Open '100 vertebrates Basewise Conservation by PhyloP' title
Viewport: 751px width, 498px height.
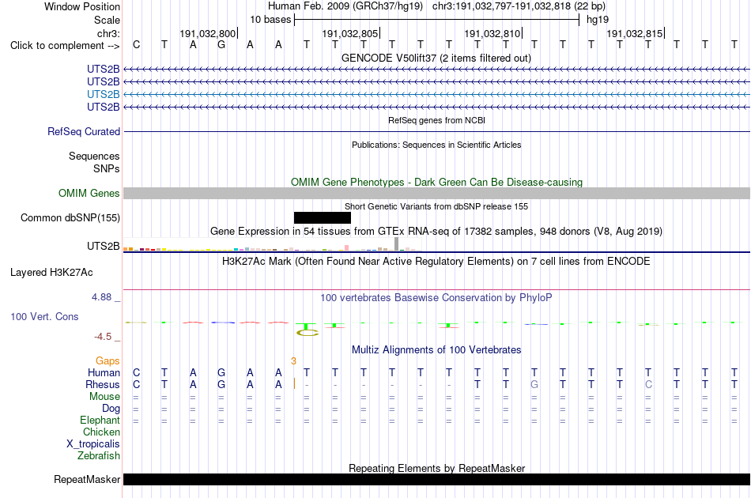click(x=436, y=298)
